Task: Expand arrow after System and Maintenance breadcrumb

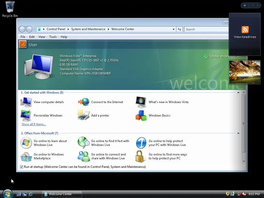Action: 109,29
